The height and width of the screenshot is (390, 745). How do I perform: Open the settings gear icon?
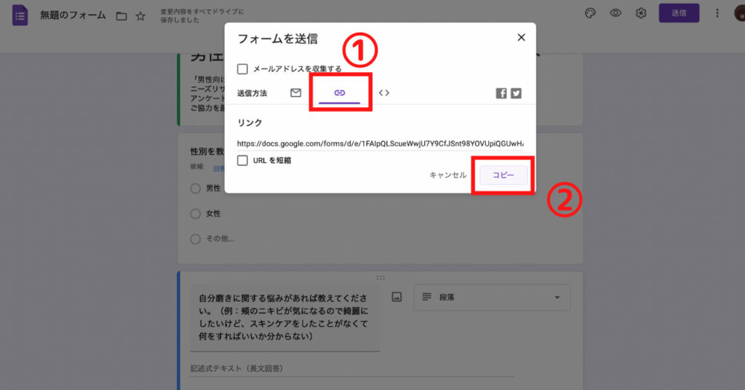click(x=641, y=14)
